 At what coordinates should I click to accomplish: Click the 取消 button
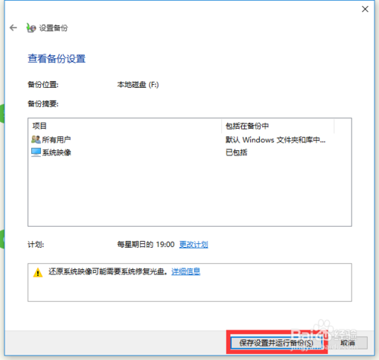pos(348,343)
